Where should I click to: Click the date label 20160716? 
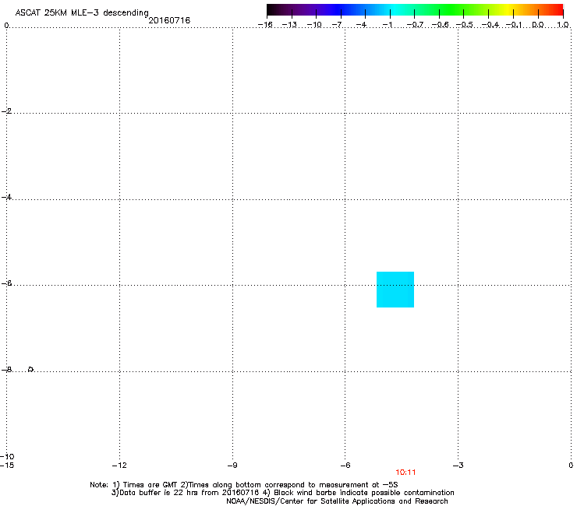(x=169, y=20)
